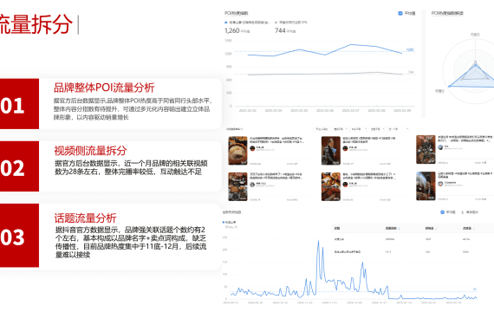Select the second row of the topic table
494x312 pixels.
[x=413, y=252]
